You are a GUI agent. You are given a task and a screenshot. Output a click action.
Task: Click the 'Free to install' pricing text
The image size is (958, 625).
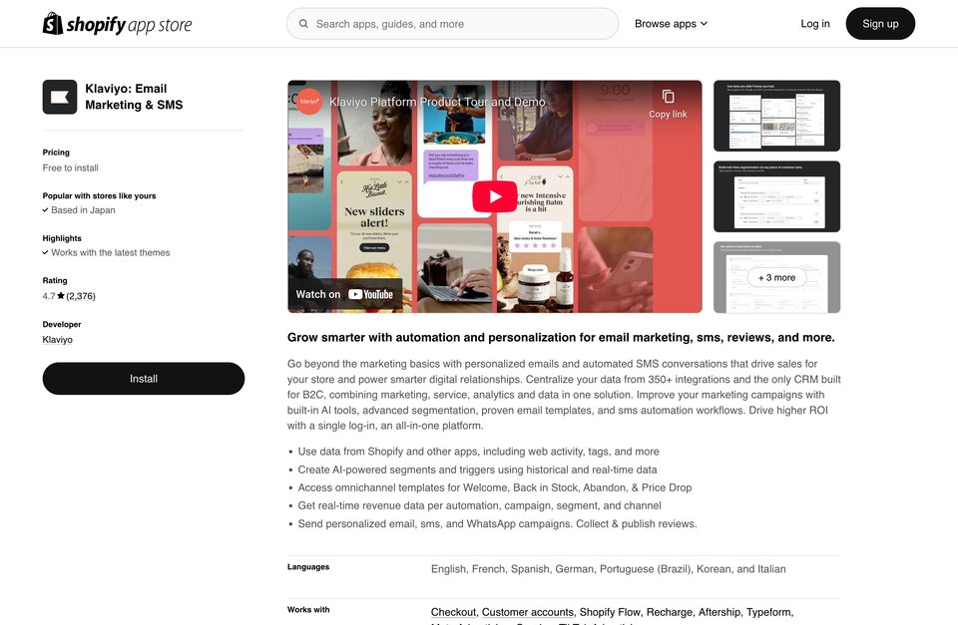[70, 167]
